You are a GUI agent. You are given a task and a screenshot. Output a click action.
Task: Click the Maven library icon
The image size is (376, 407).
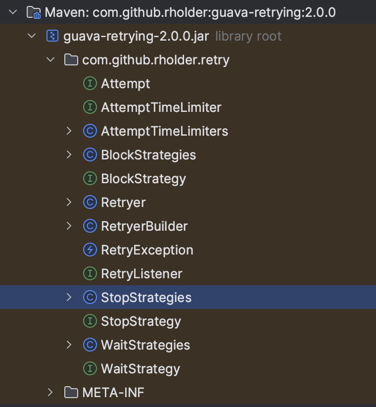click(34, 12)
